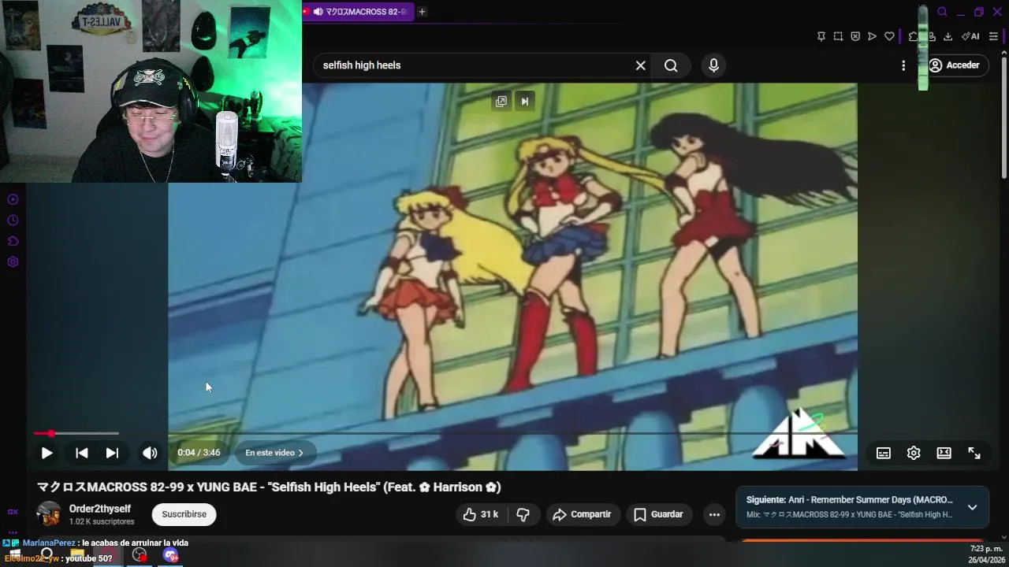This screenshot has height=567, width=1009.
Task: Open the player flow arrow icon
Action: (x=872, y=36)
